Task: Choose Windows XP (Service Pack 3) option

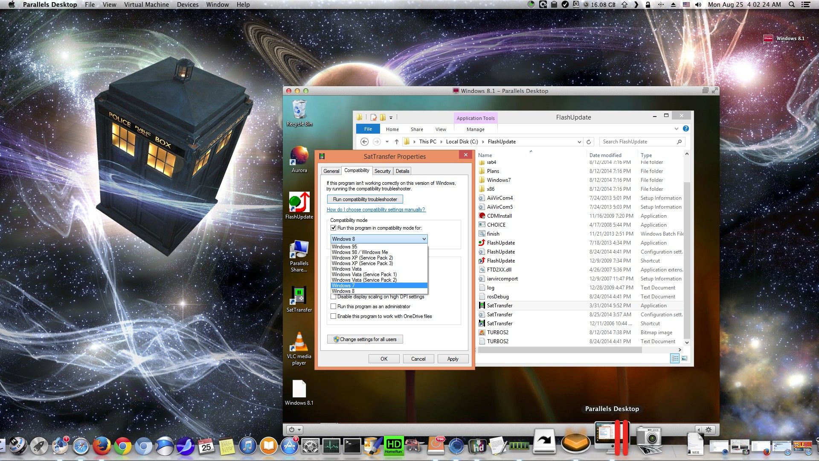Action: (379, 263)
